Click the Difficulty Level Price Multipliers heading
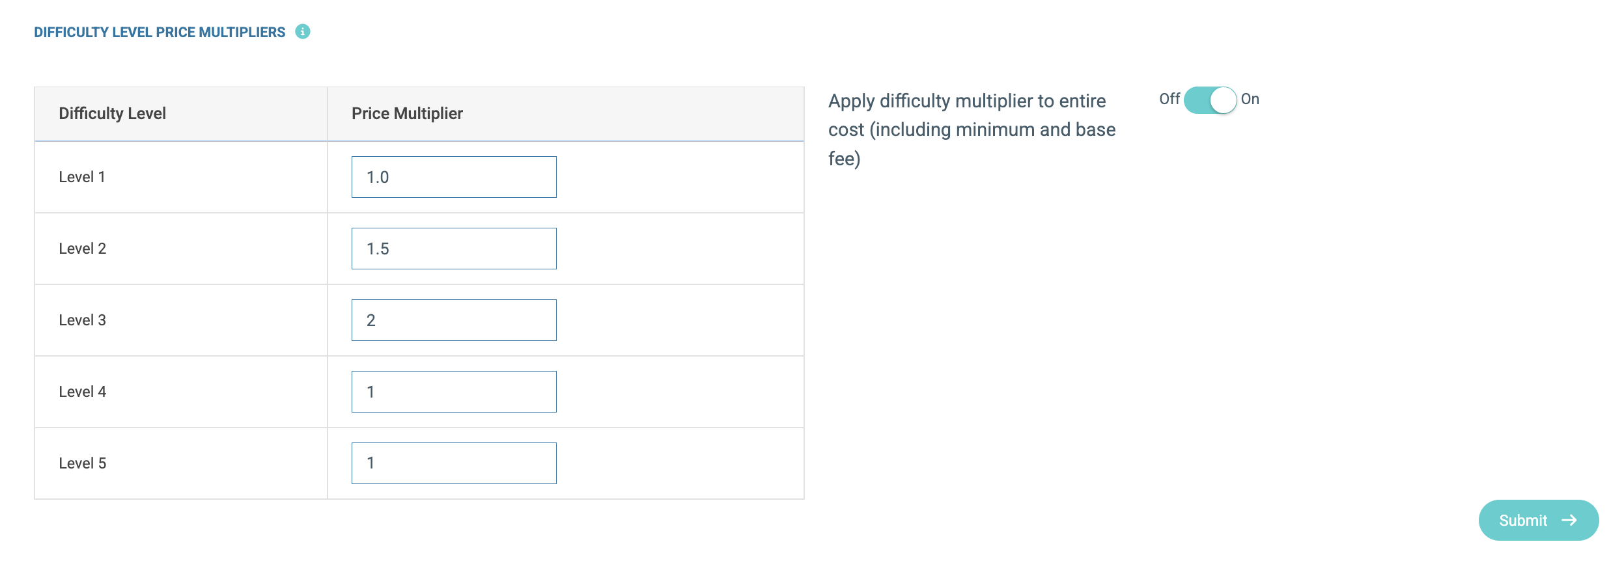 pos(160,32)
